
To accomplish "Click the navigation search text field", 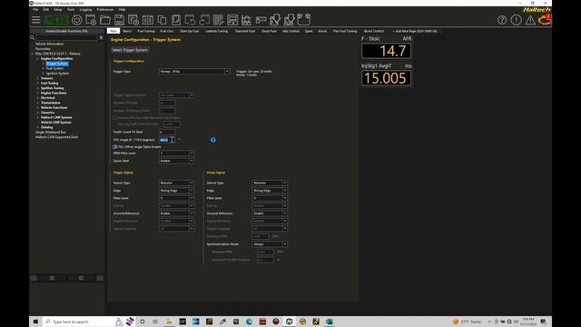I will (66, 37).
